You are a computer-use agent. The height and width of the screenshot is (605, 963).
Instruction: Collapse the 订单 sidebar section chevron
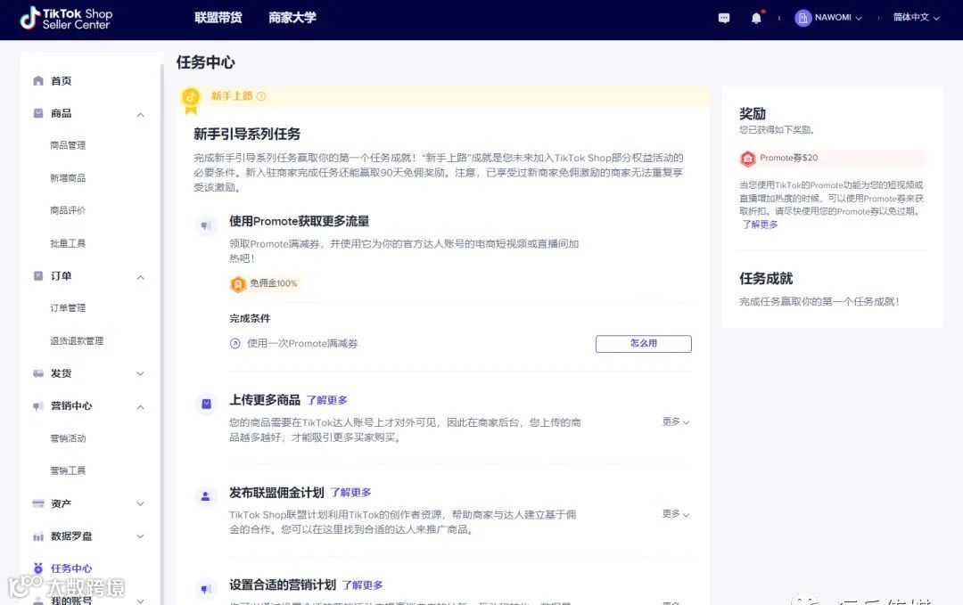(141, 277)
